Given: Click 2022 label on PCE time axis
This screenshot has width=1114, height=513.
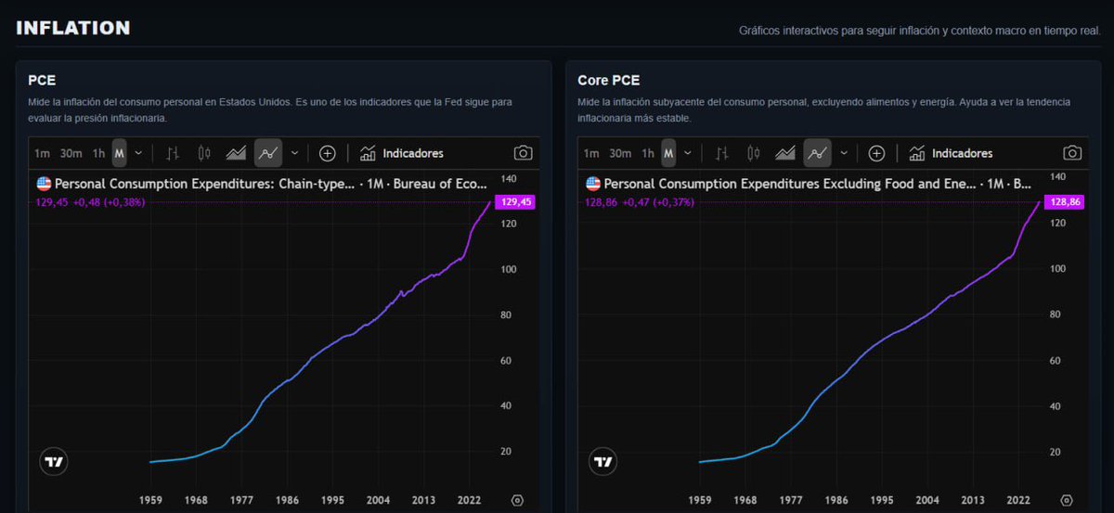Looking at the screenshot, I should coord(471,499).
